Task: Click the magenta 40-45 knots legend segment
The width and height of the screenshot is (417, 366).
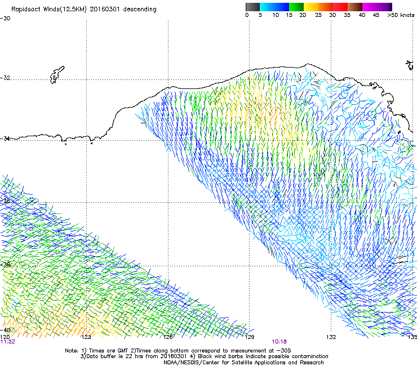Action: 370,7
